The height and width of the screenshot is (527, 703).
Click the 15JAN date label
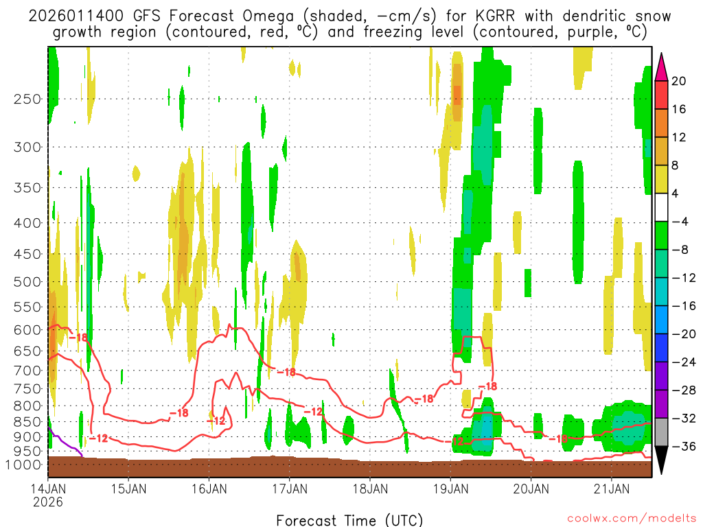tap(128, 489)
